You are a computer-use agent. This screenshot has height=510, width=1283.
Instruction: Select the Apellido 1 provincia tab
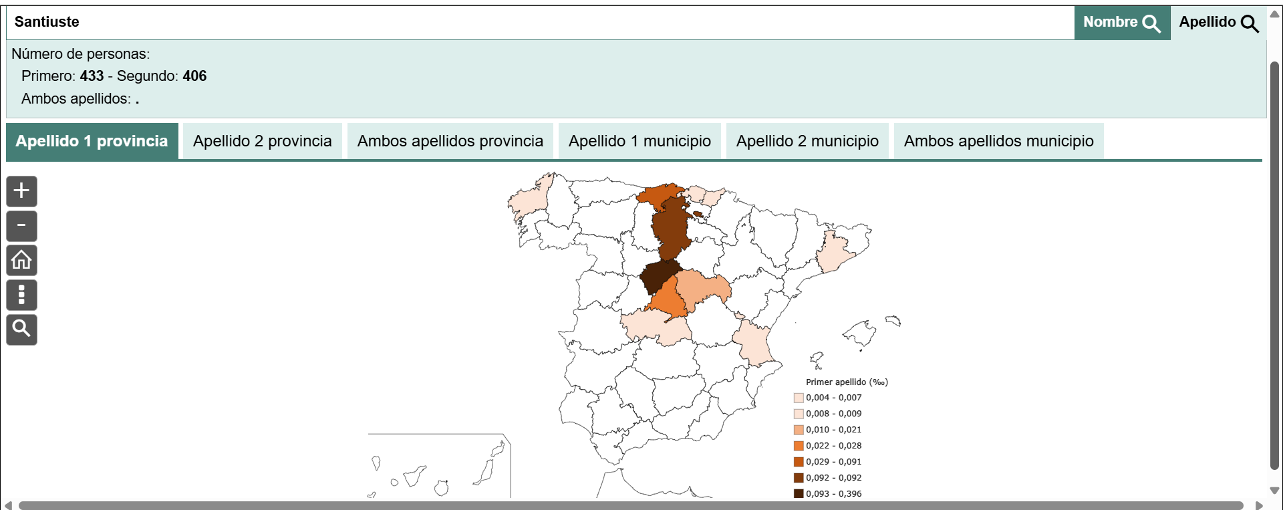point(92,141)
